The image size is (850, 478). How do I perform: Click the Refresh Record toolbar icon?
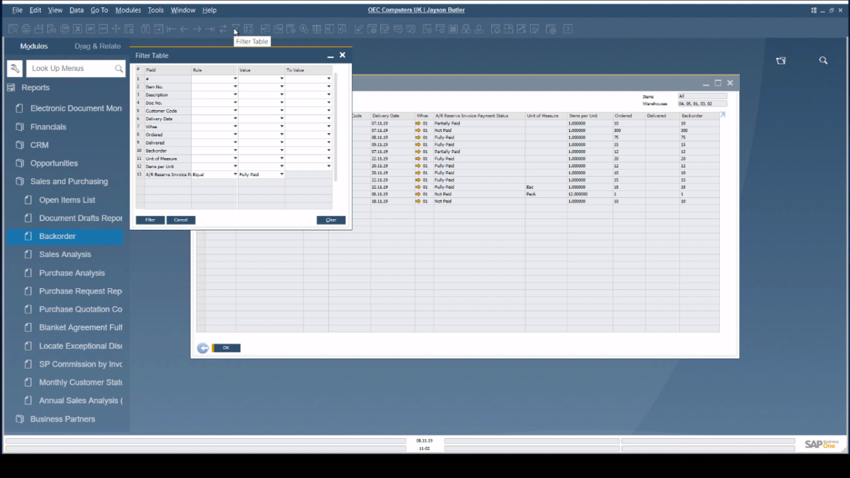click(222, 29)
